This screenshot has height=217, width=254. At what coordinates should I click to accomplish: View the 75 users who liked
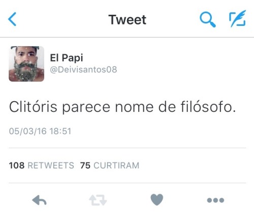[110, 165]
